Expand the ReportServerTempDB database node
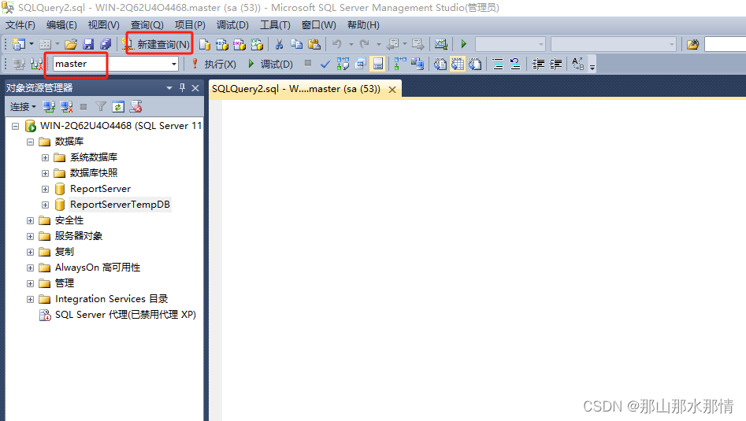Screen dimensions: 746x421 (x=45, y=205)
